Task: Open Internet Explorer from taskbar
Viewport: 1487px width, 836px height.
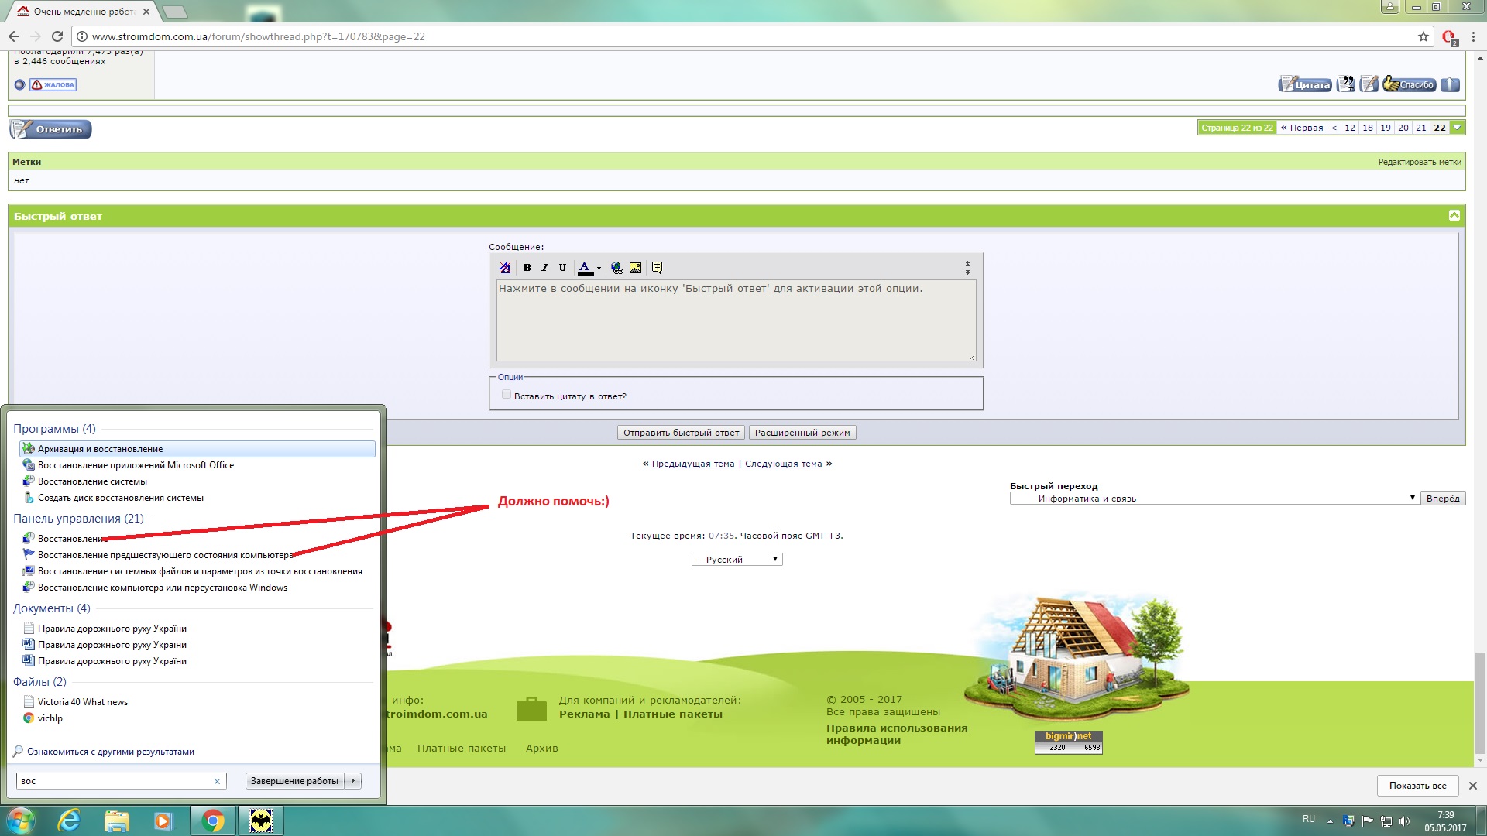Action: 69,821
